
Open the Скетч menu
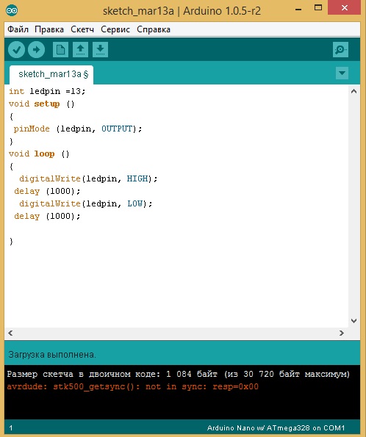(82, 29)
